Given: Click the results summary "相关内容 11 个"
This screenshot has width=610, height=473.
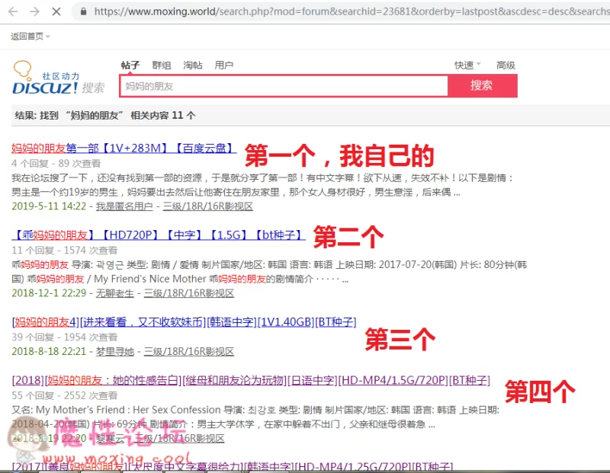Looking at the screenshot, I should (x=163, y=116).
